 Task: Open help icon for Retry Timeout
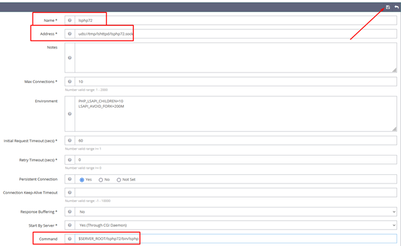coord(69,160)
